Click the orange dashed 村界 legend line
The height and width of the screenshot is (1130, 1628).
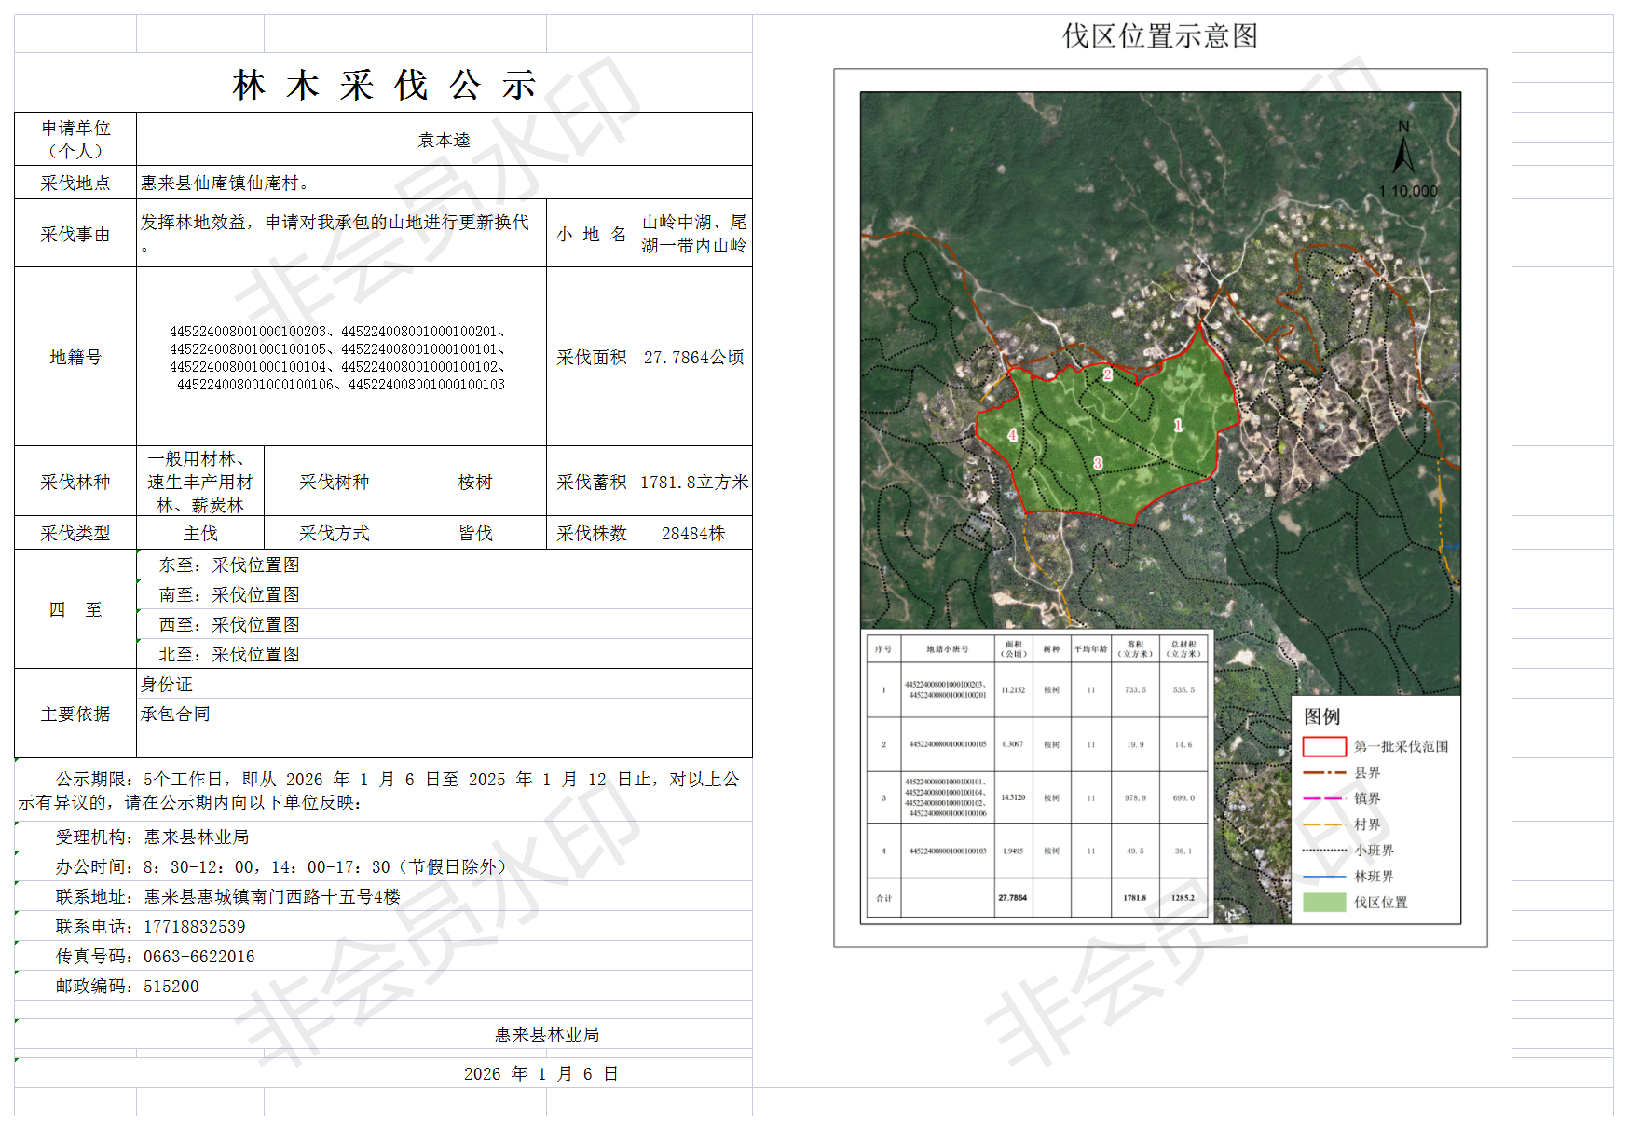pyautogui.click(x=1323, y=824)
